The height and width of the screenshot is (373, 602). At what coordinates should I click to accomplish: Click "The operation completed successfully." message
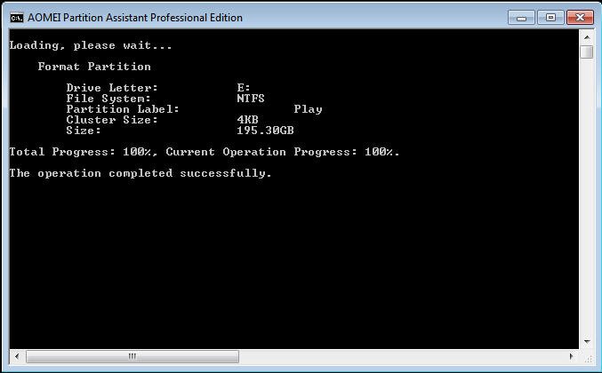[140, 173]
